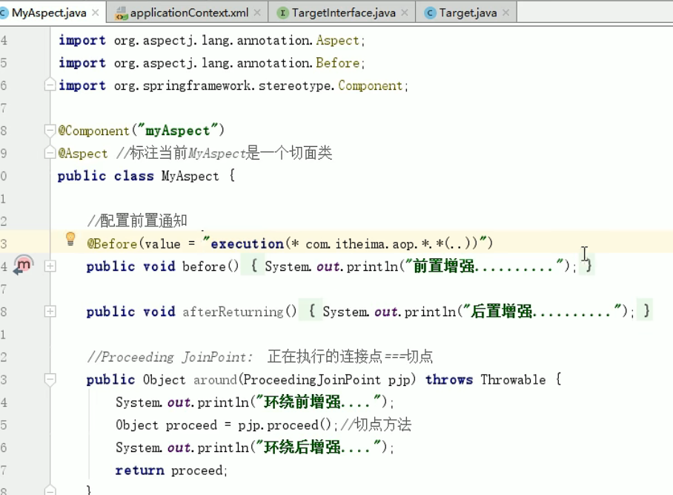
Task: Click the "前置增强" string literal
Action: click(485, 266)
